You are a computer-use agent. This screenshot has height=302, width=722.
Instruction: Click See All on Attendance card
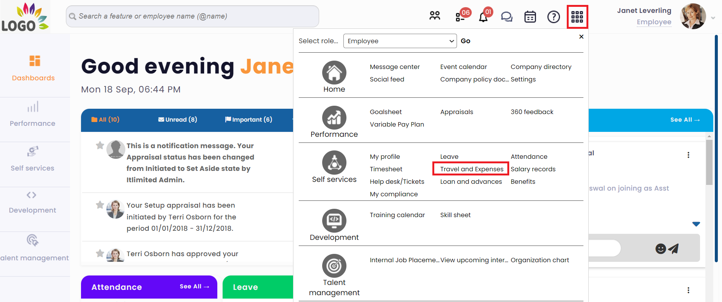194,286
